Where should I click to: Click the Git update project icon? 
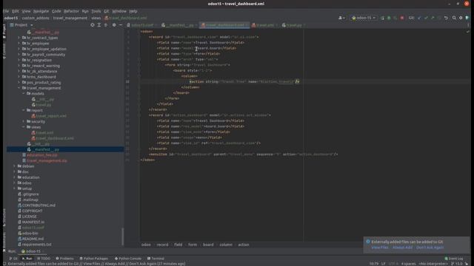click(419, 18)
